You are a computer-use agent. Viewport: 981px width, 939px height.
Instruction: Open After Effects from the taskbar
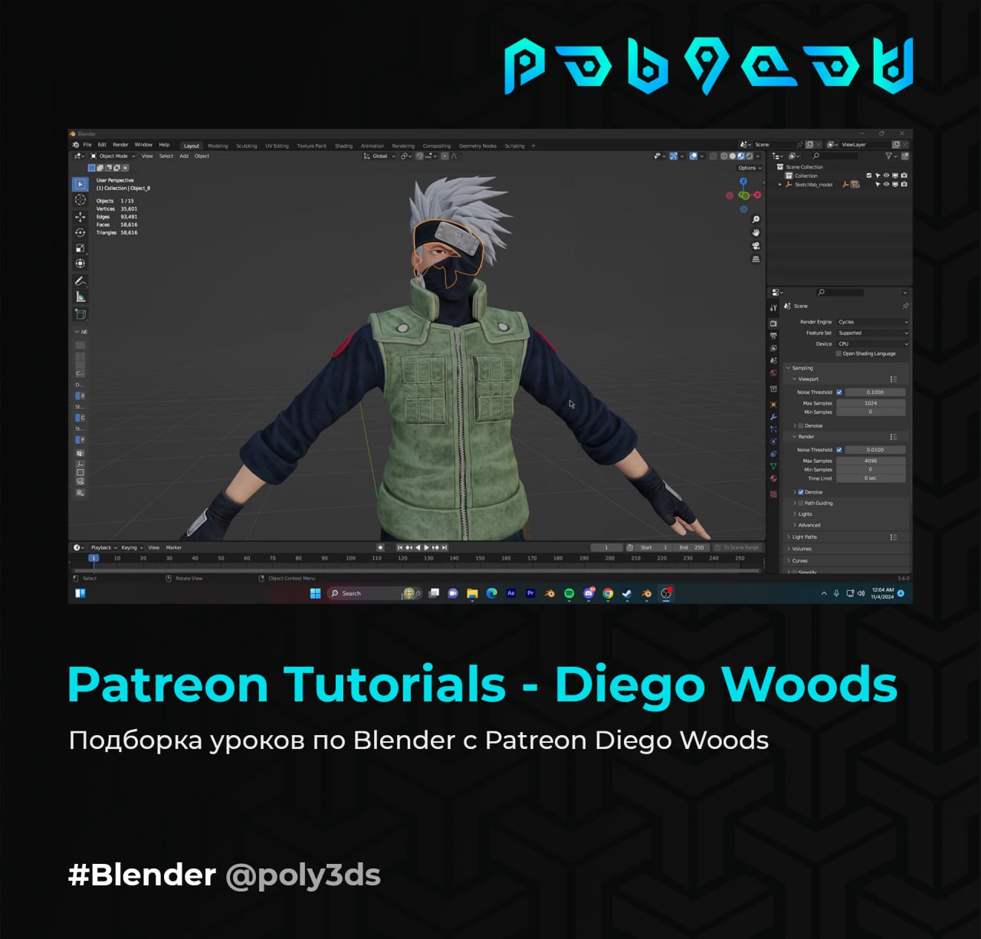point(510,593)
